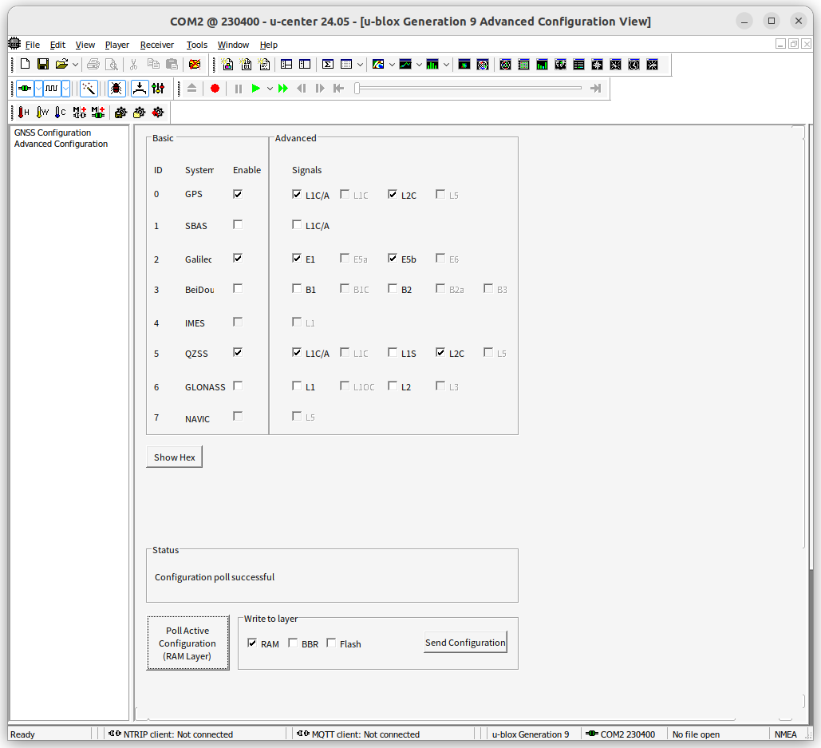The height and width of the screenshot is (748, 821).
Task: Click the Coldstart thermometer C icon
Action: coord(61,112)
